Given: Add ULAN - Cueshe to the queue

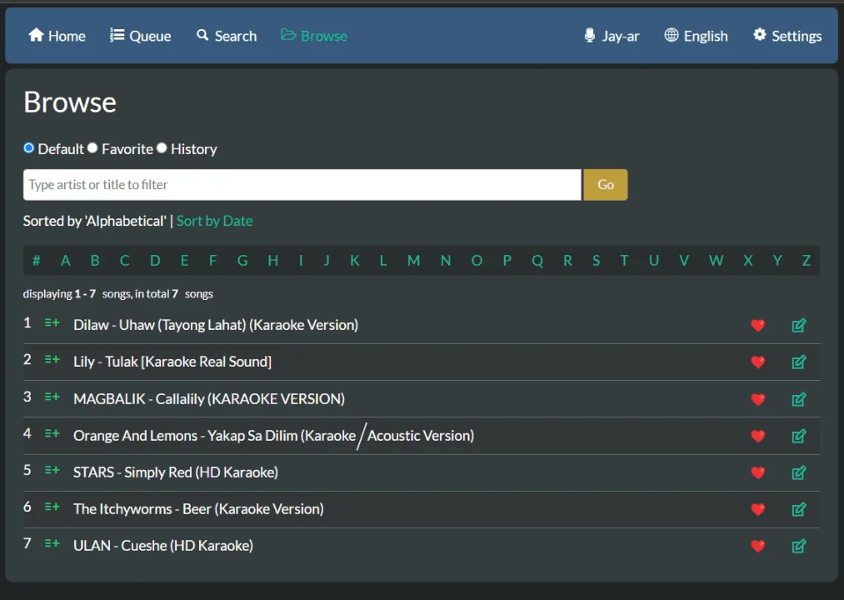Looking at the screenshot, I should pyautogui.click(x=52, y=543).
